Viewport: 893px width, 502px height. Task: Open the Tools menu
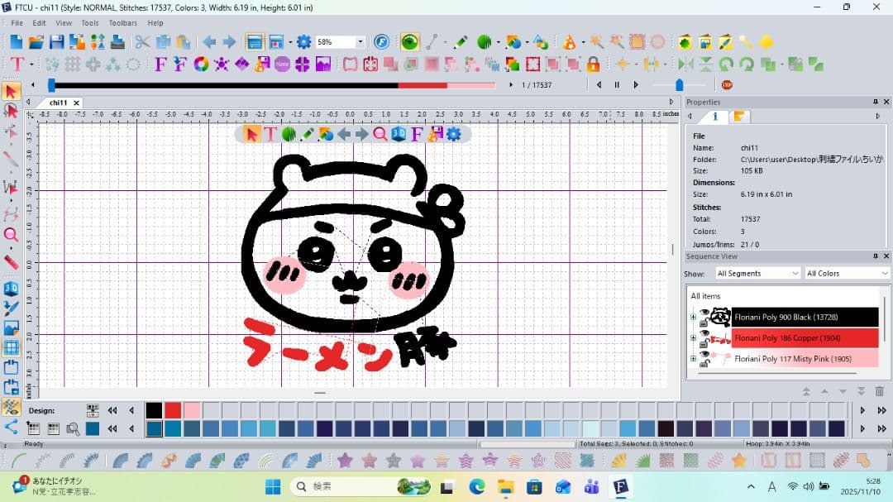coord(89,23)
